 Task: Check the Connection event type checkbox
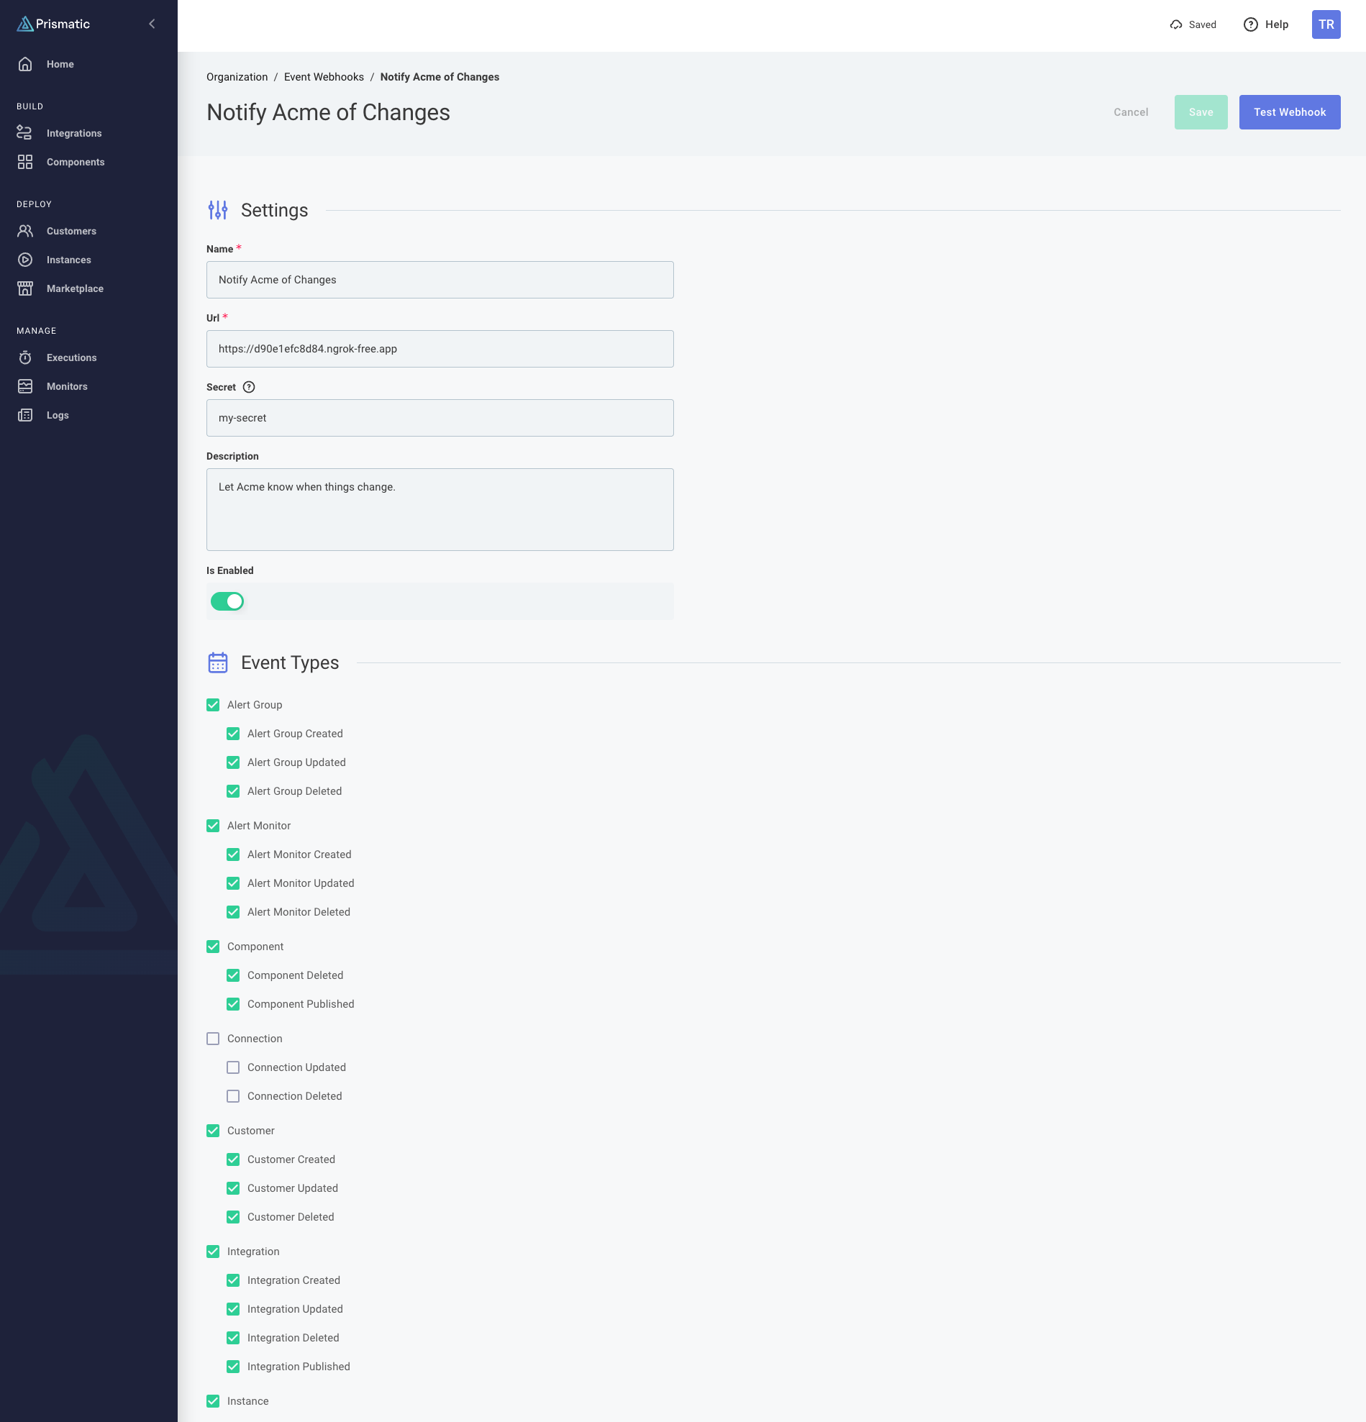[x=212, y=1039]
